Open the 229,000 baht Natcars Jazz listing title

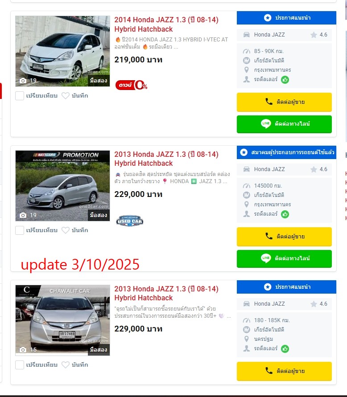click(x=166, y=159)
